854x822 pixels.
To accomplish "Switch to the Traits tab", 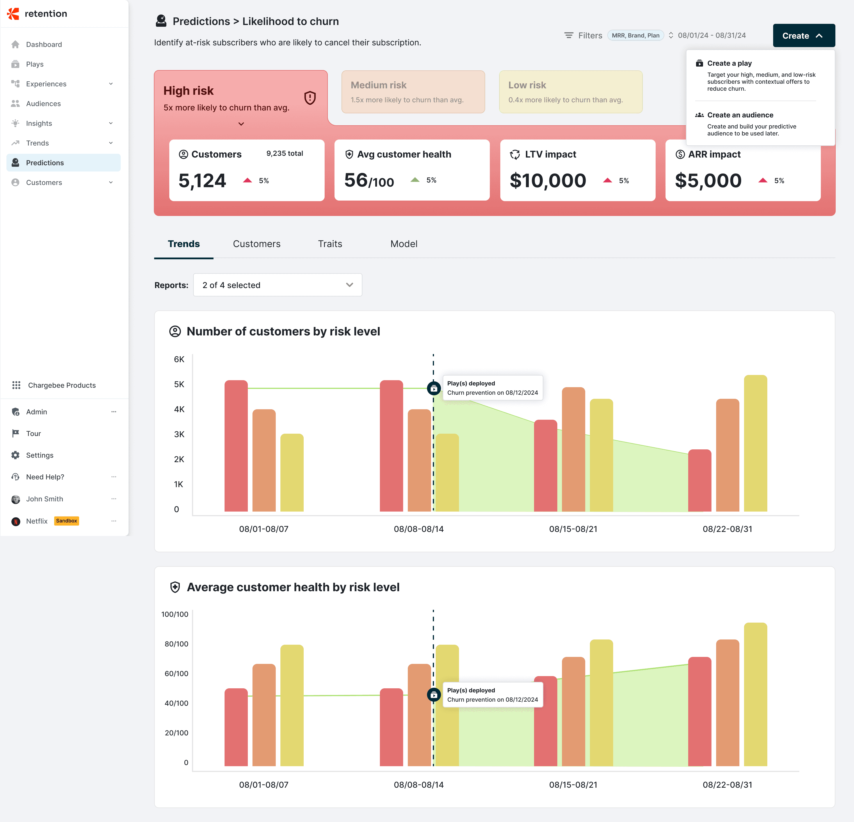I will (330, 244).
